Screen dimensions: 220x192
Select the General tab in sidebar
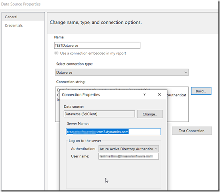tap(23, 17)
